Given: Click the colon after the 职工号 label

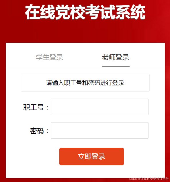Looking at the screenshot, I should (47, 108).
